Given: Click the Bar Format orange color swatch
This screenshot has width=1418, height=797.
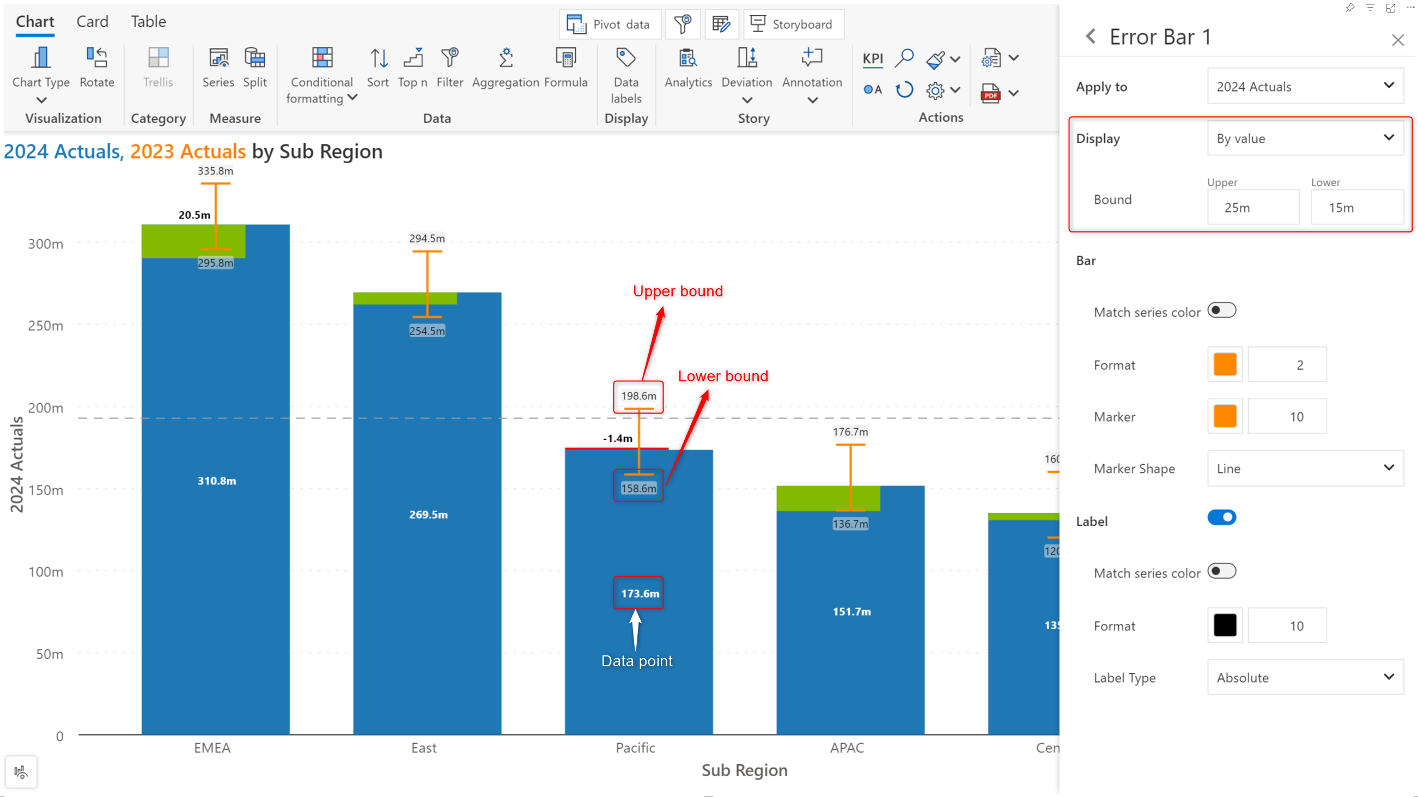Looking at the screenshot, I should point(1225,364).
